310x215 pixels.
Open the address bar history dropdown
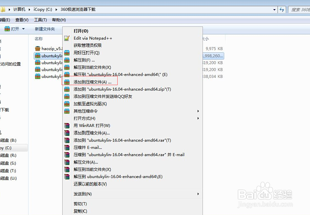click(x=274, y=9)
